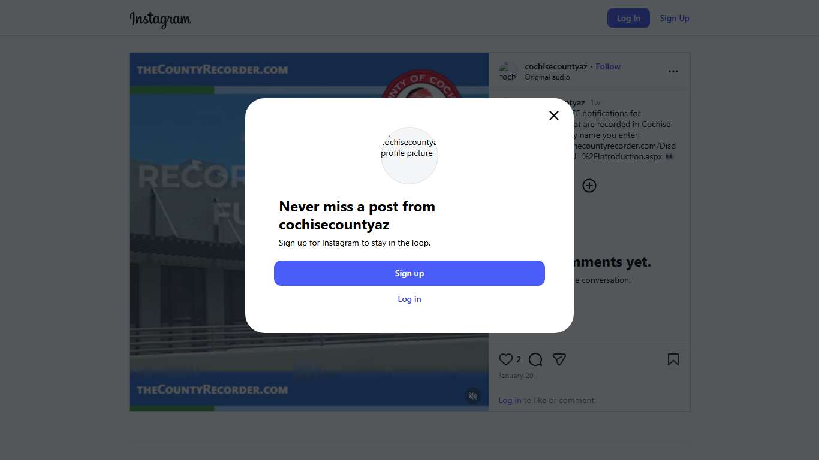Open Sign Up link in the header

click(675, 18)
